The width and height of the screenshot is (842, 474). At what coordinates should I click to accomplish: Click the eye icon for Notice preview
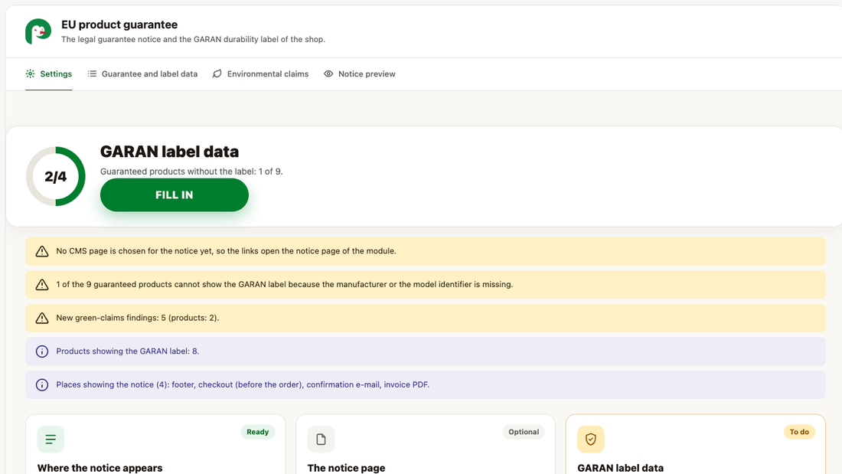(328, 74)
